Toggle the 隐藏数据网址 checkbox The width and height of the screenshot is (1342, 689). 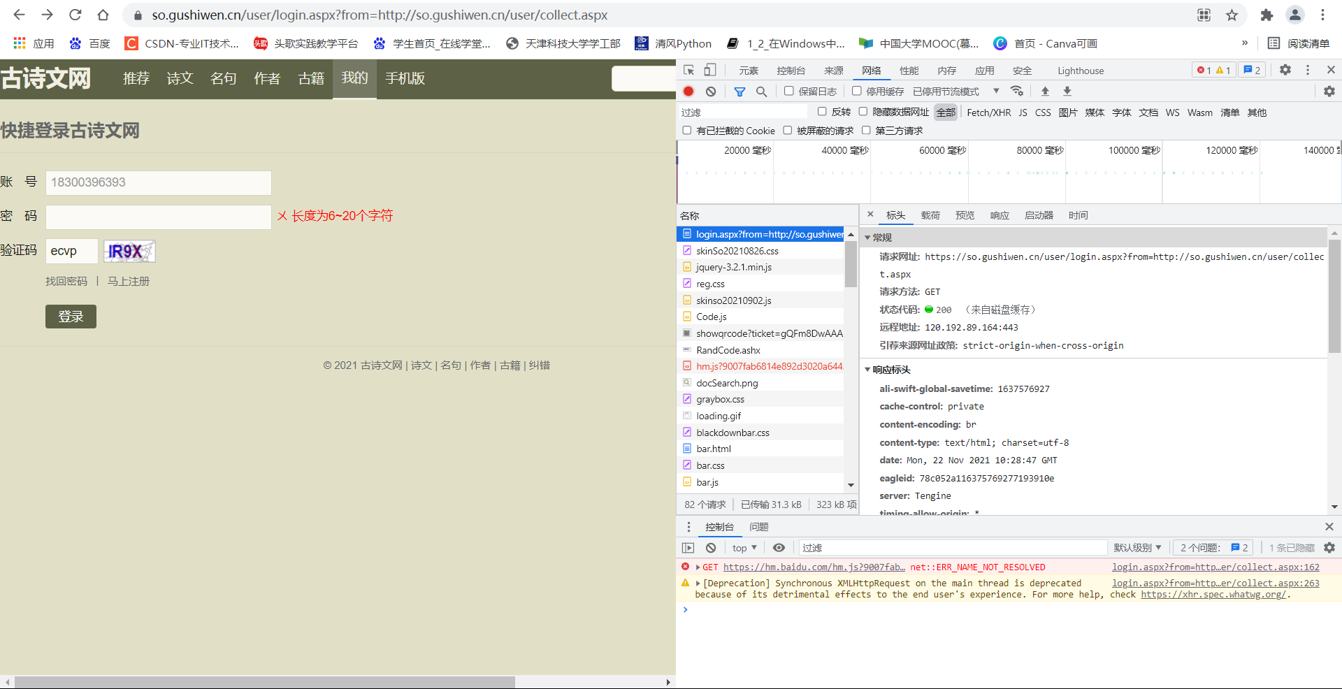point(863,112)
